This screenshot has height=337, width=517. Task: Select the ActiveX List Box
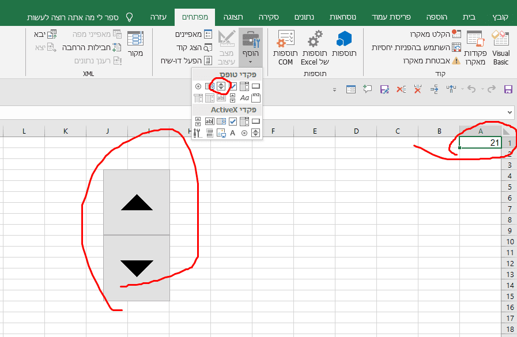[221, 121]
